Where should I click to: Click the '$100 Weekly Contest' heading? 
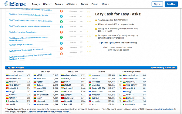[x=131, y=71]
